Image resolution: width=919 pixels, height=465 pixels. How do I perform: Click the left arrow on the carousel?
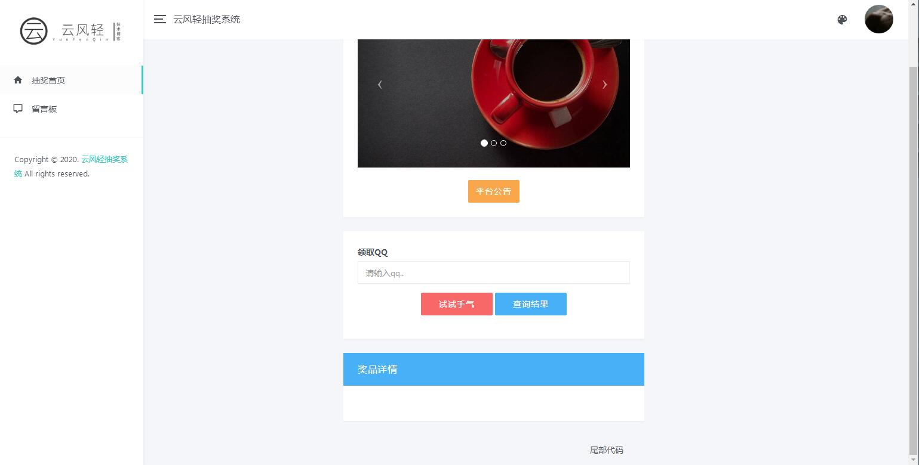tap(380, 85)
